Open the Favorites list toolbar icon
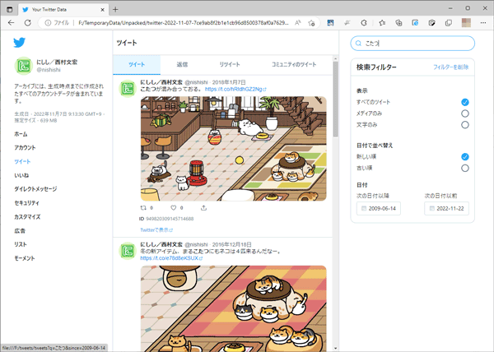The image size is (494, 352). pyautogui.click(x=382, y=23)
